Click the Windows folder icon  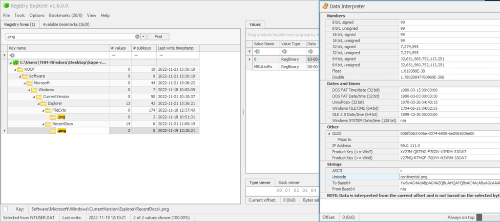(34, 90)
